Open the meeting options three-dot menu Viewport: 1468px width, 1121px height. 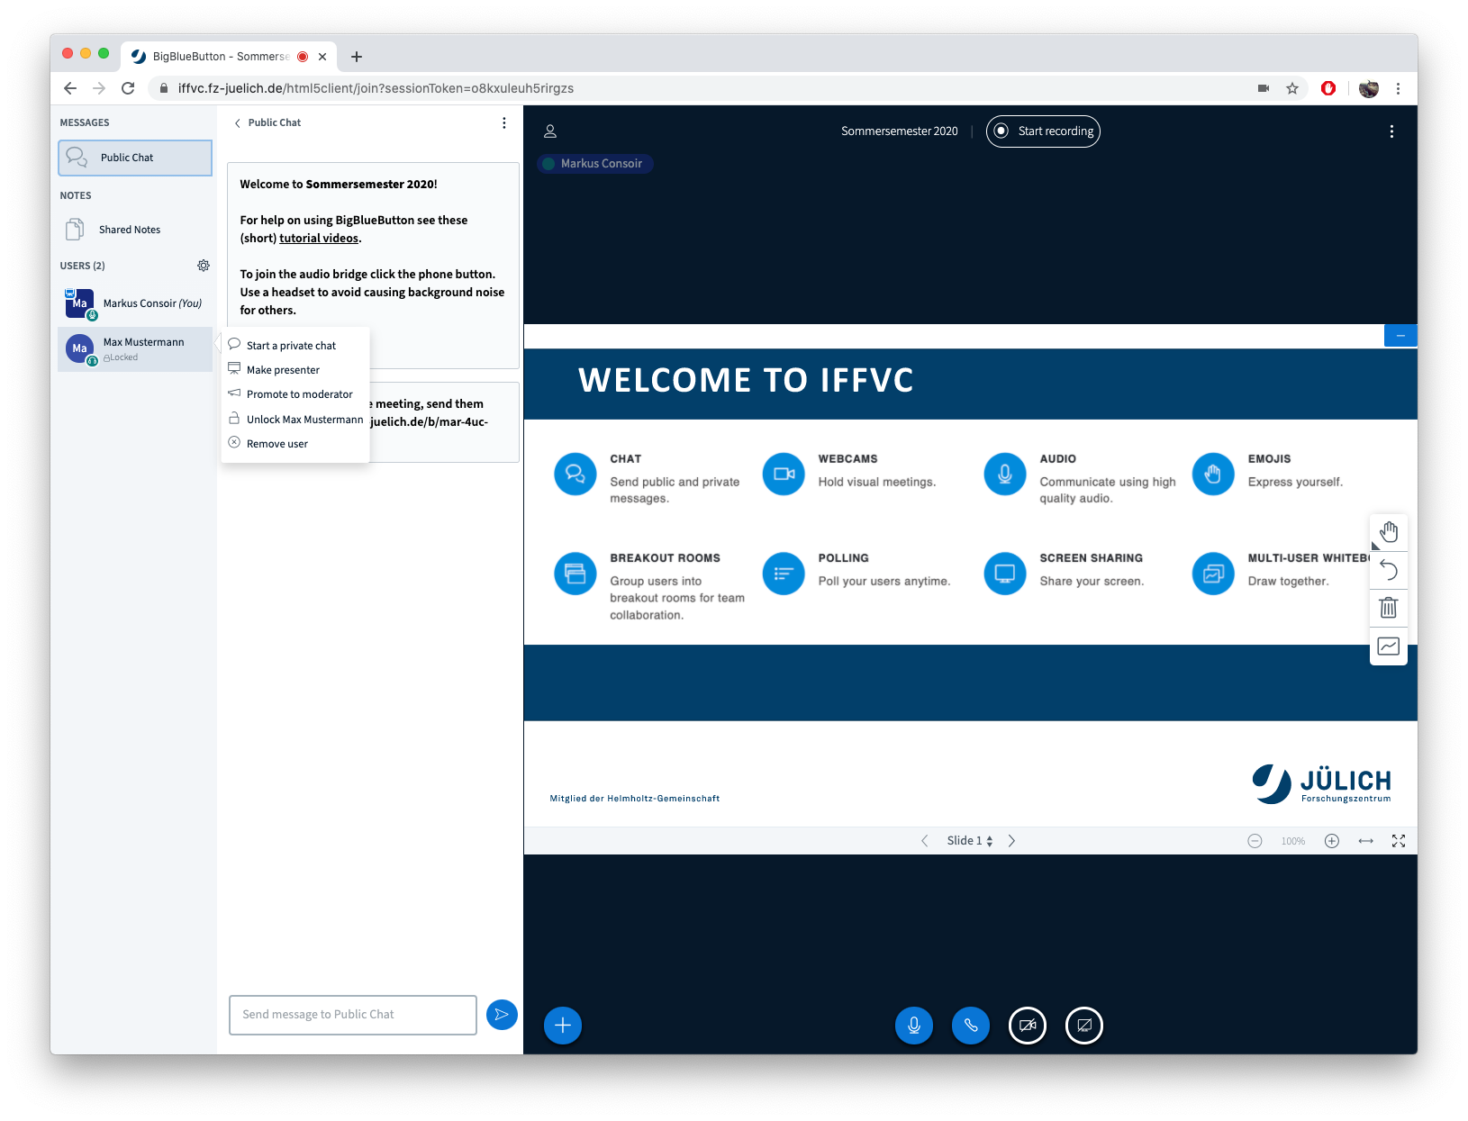coord(1391,131)
